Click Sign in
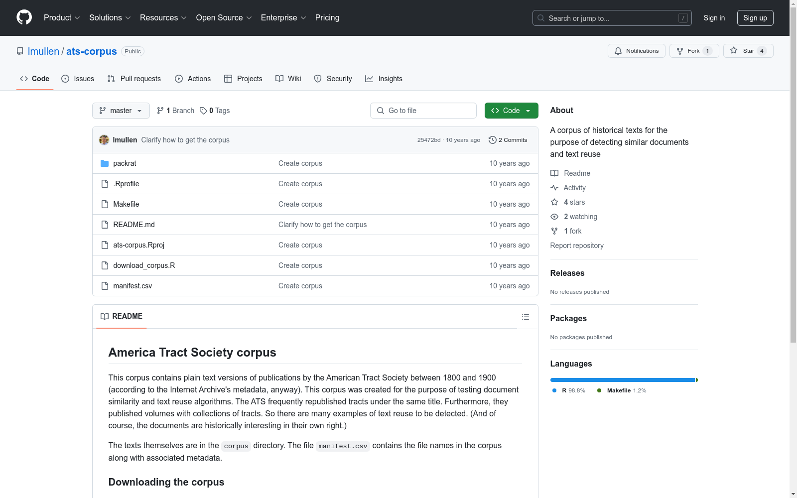The image size is (797, 498). (714, 18)
